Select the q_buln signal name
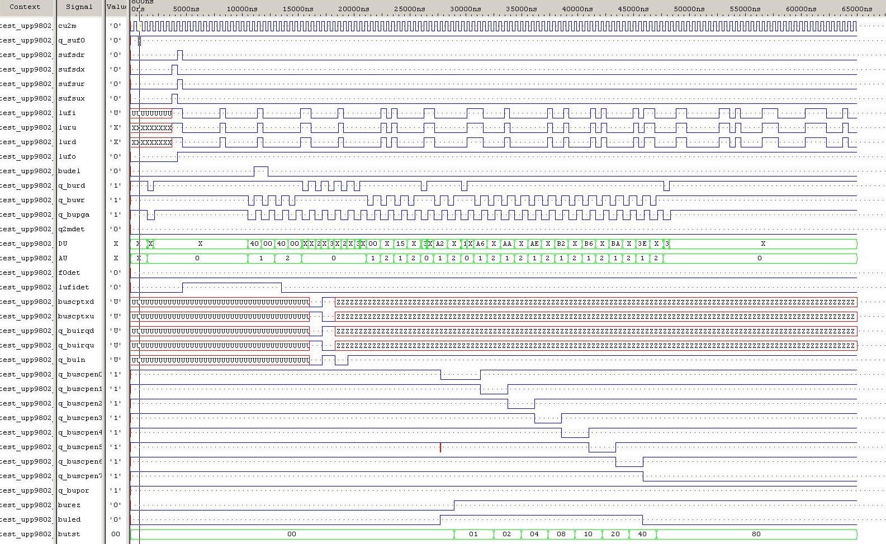 pos(72,360)
